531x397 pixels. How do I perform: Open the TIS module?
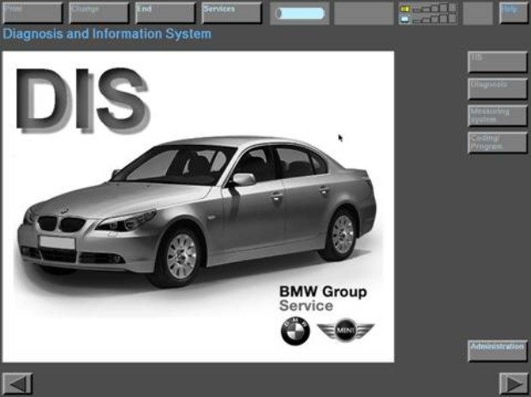coord(498,62)
